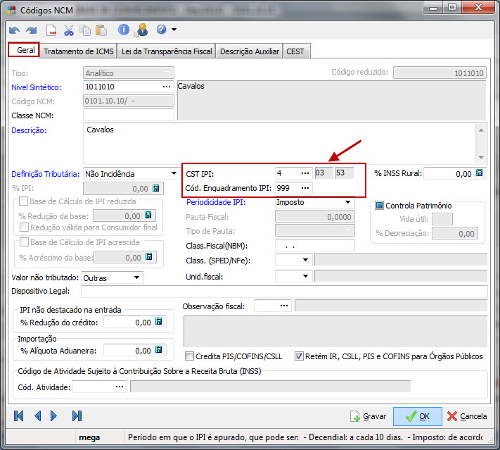Enable Controla Patrimônio checkbox
Viewport: 500px width, 450px height.
coord(380,206)
